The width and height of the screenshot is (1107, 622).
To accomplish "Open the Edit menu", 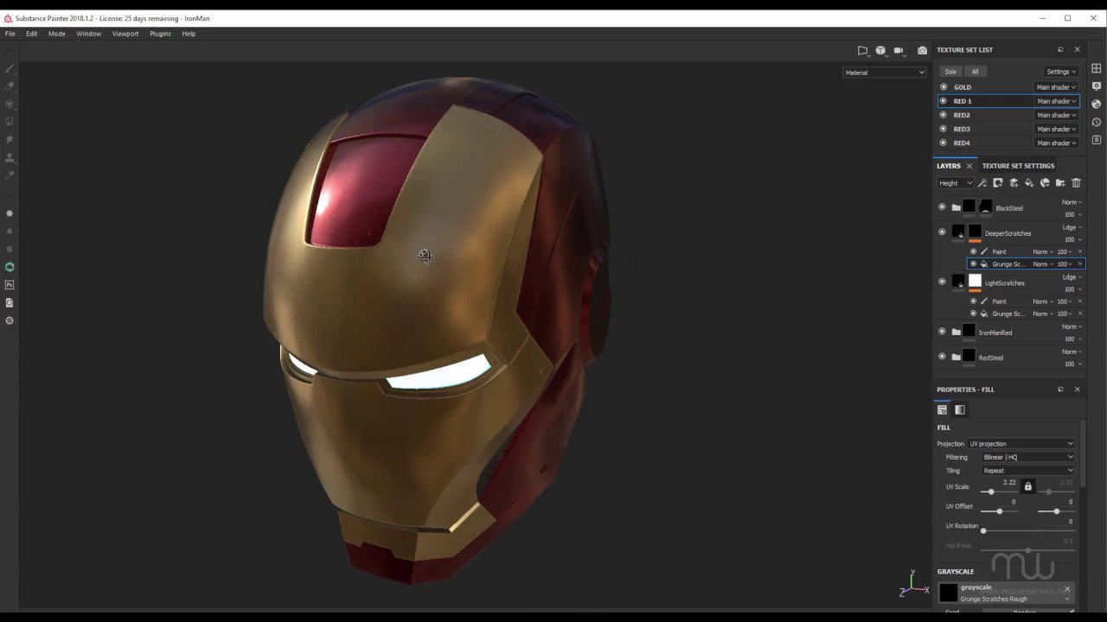I will pyautogui.click(x=32, y=34).
